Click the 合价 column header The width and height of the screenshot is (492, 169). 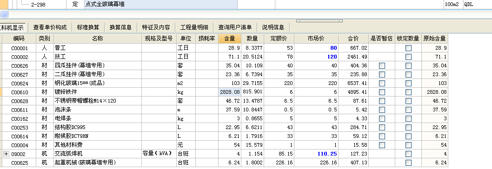click(353, 39)
